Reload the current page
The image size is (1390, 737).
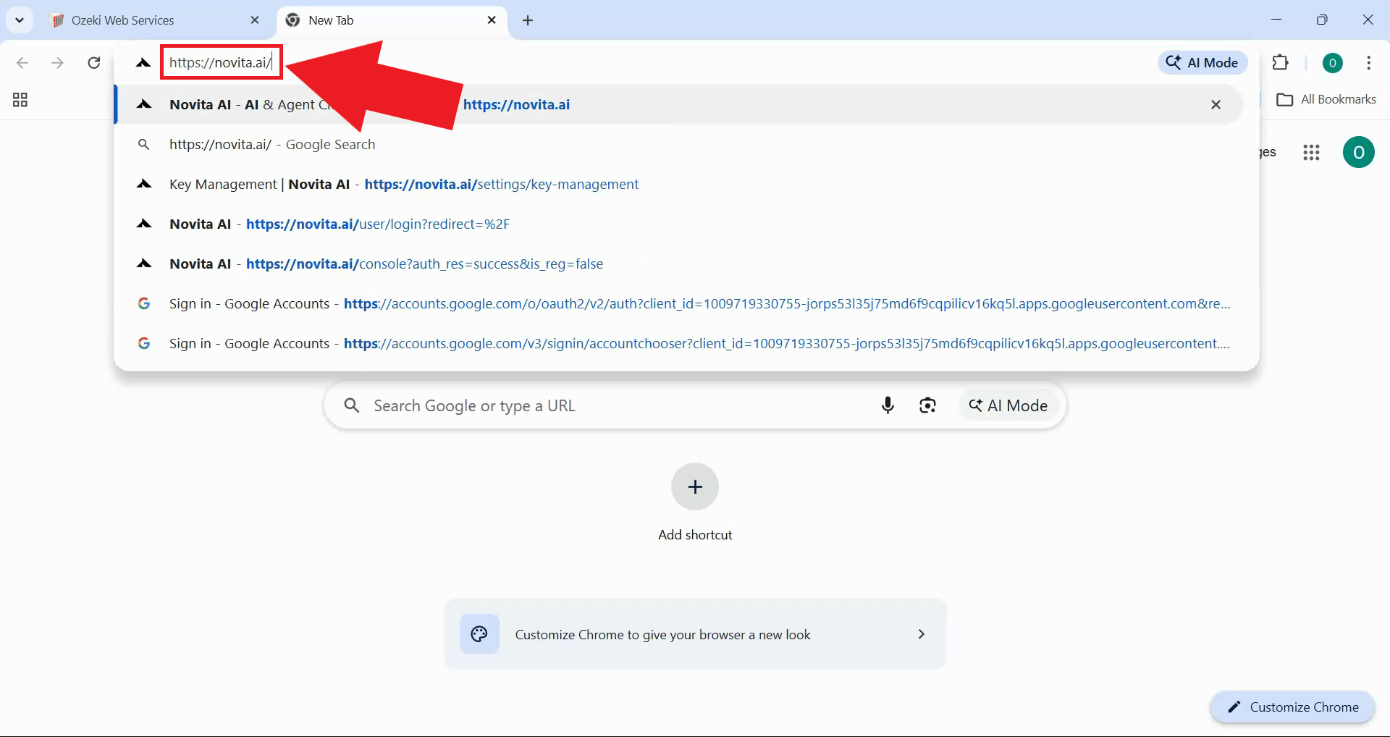pyautogui.click(x=93, y=63)
